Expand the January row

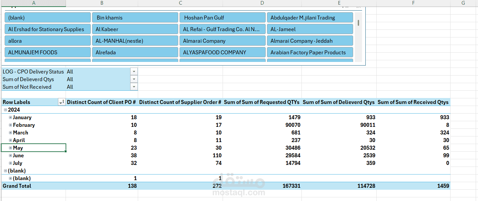[x=10, y=118]
